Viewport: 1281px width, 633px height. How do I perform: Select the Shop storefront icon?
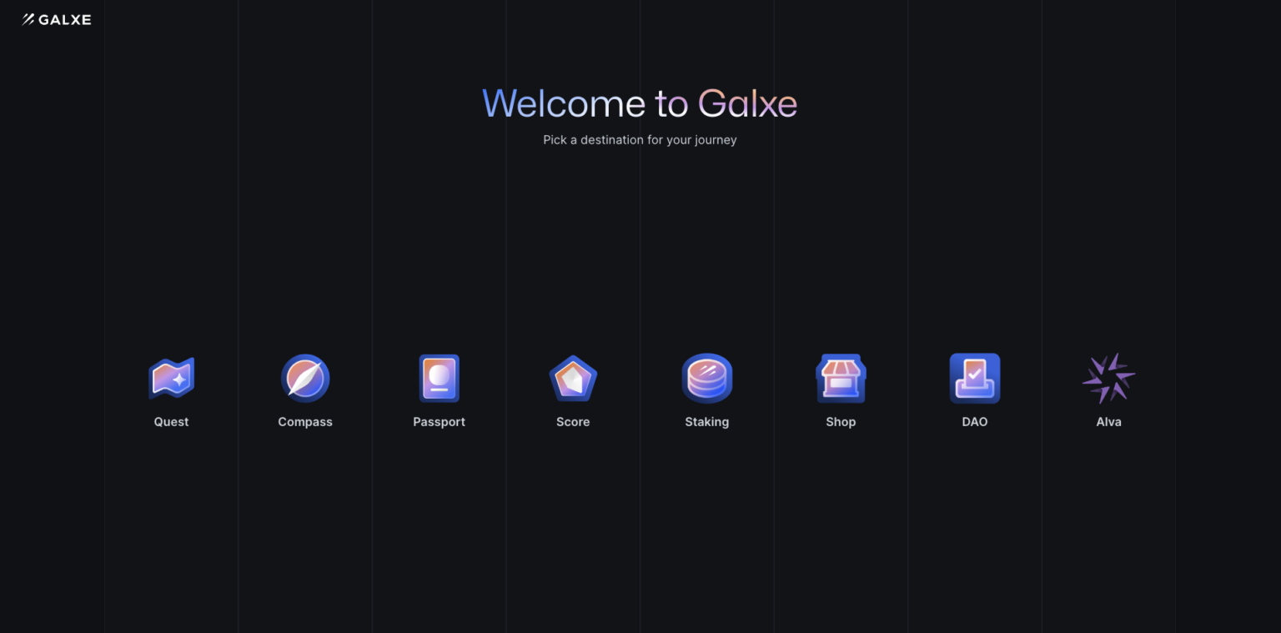pos(841,378)
